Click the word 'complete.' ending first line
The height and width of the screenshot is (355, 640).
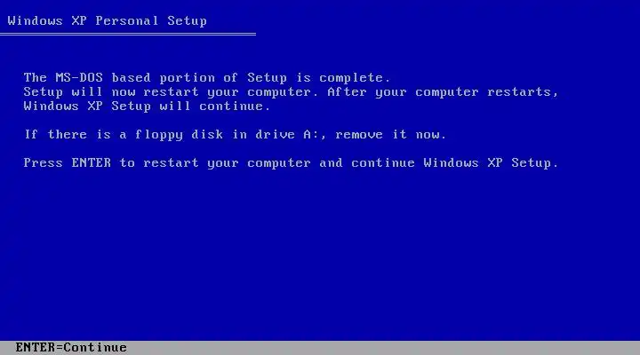pyautogui.click(x=355, y=77)
